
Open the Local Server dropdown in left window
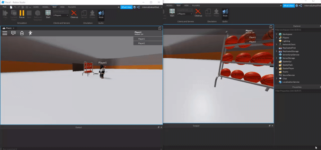(x=61, y=12)
